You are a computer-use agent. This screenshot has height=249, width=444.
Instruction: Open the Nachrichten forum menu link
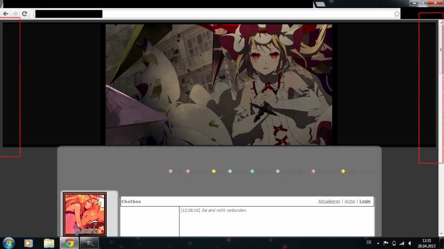pyautogui.click(x=326, y=172)
